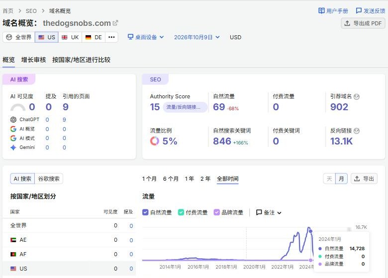Select the UK flag icon in database bar
The width and height of the screenshot is (388, 278).
65,37
